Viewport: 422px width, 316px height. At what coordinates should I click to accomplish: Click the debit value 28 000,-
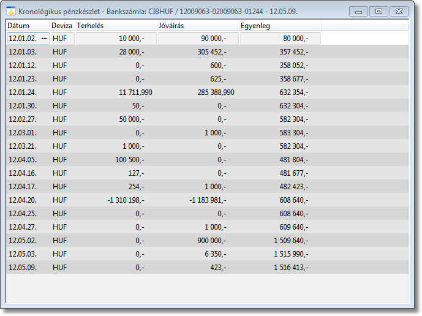[132, 52]
